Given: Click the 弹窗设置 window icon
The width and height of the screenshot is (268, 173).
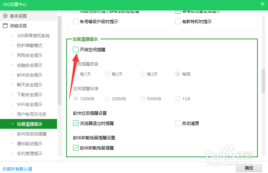Looking at the screenshot, I should [x=5, y=26].
